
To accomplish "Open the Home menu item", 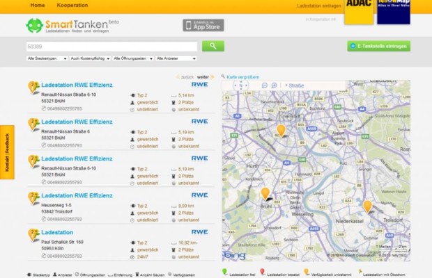I will pyautogui.click(x=38, y=6).
